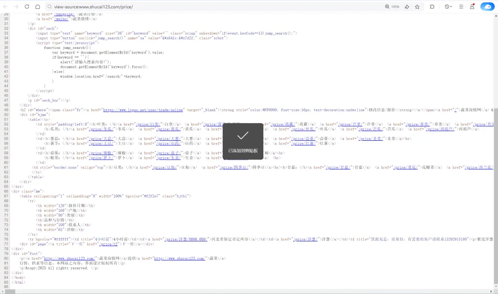Open the user account profile icon

(472, 6)
